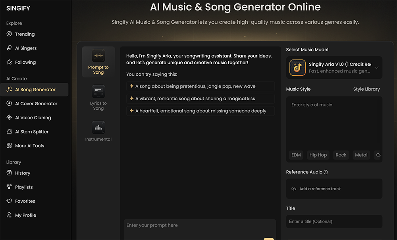The image size is (397, 240).
Task: Focus the Enter your prompt here field
Action: (200, 229)
